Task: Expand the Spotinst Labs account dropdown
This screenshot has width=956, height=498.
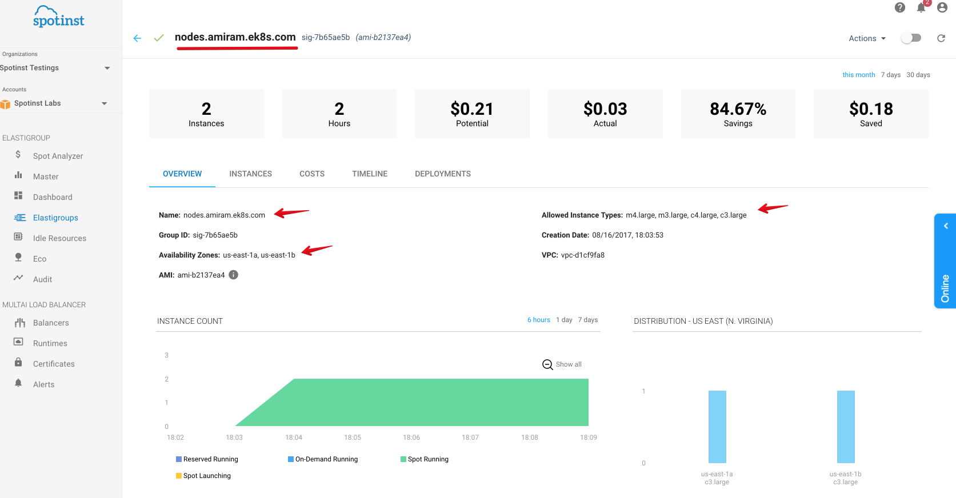Action: (x=104, y=103)
